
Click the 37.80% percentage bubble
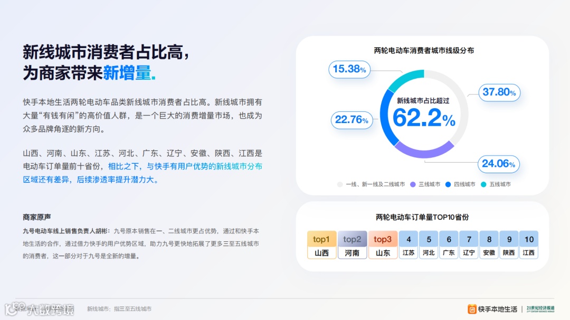point(499,92)
